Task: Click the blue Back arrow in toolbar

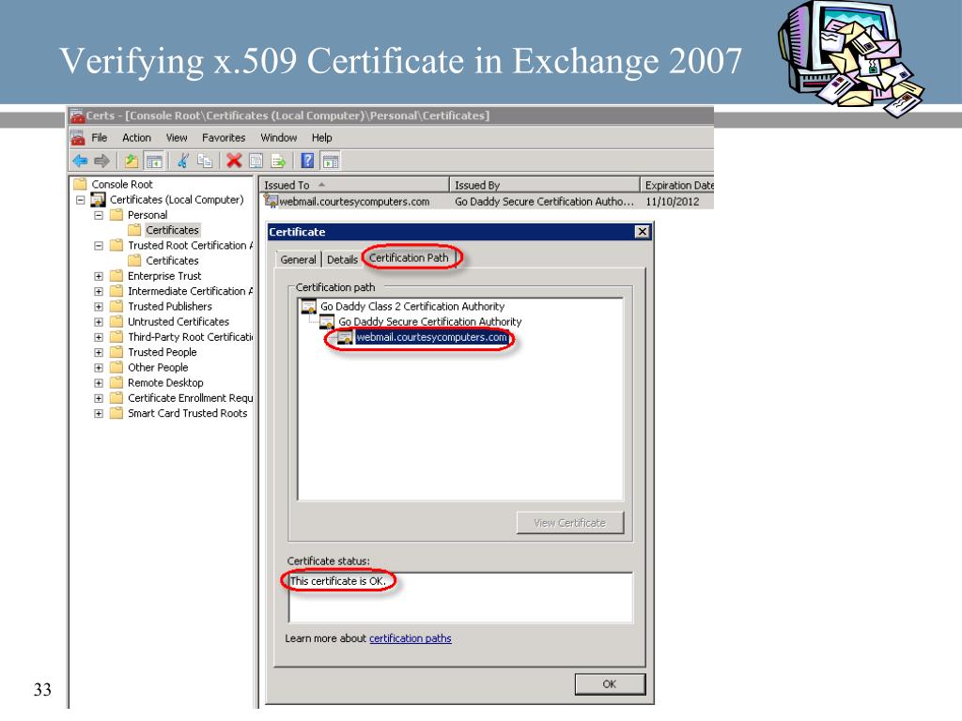Action: tap(80, 161)
